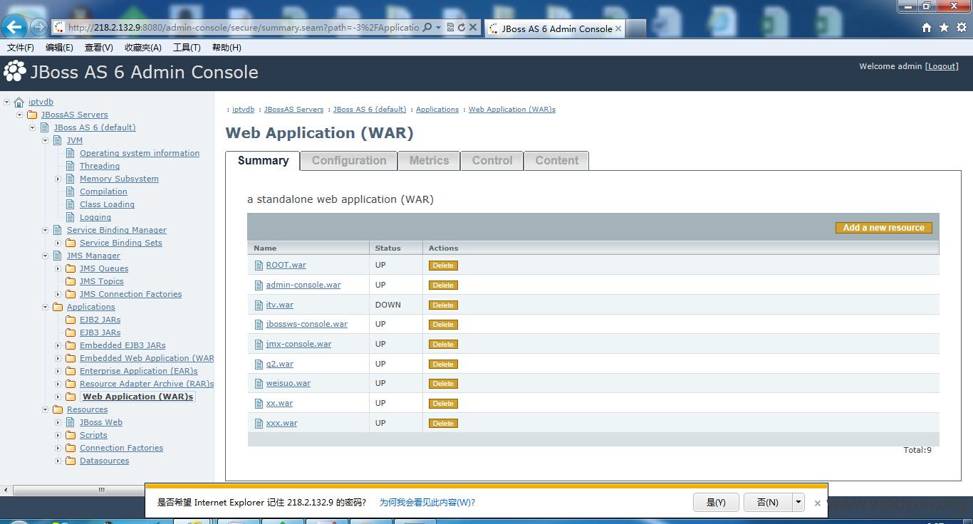
Task: Expand the Embedded EJB3 JARs node
Action: click(58, 345)
